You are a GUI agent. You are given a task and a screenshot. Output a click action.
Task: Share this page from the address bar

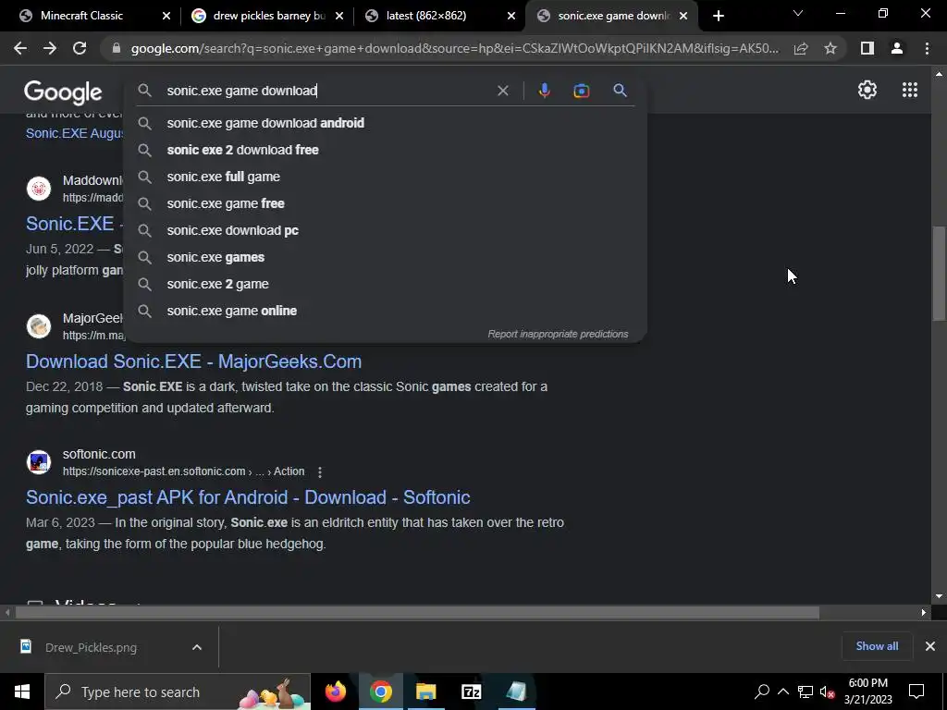(x=801, y=48)
